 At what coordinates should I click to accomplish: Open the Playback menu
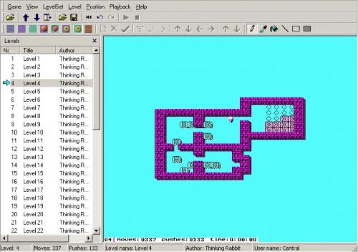tap(120, 7)
